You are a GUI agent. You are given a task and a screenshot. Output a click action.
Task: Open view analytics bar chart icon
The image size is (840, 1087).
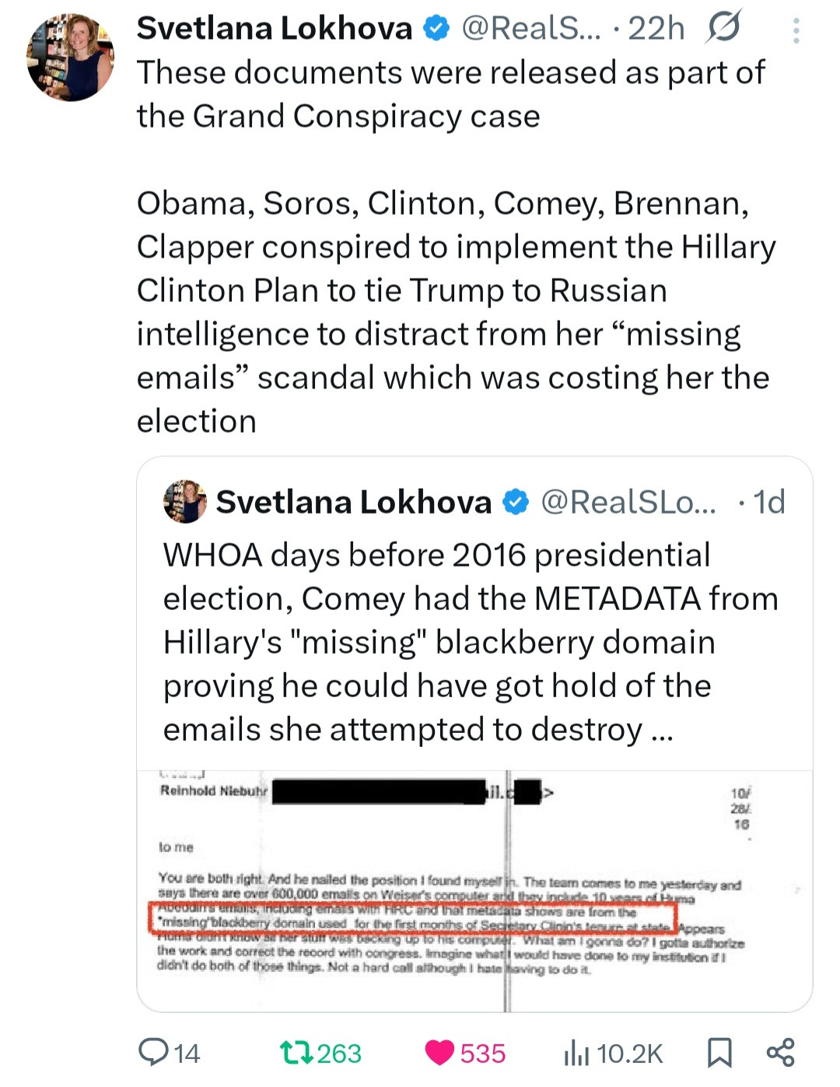tap(576, 1054)
